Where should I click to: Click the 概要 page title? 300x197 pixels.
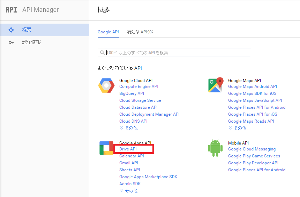(104, 10)
